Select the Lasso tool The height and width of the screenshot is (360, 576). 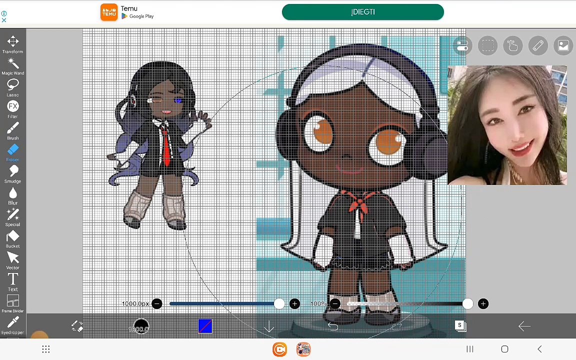(13, 88)
